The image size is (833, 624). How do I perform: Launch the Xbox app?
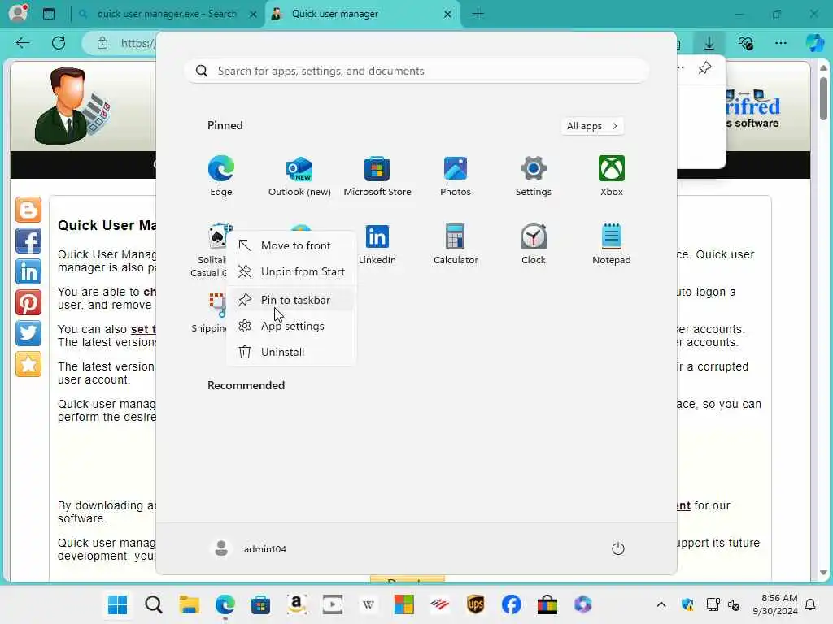[612, 176]
